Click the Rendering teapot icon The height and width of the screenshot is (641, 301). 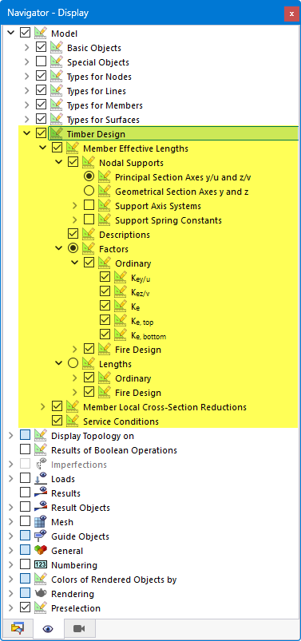point(41,594)
